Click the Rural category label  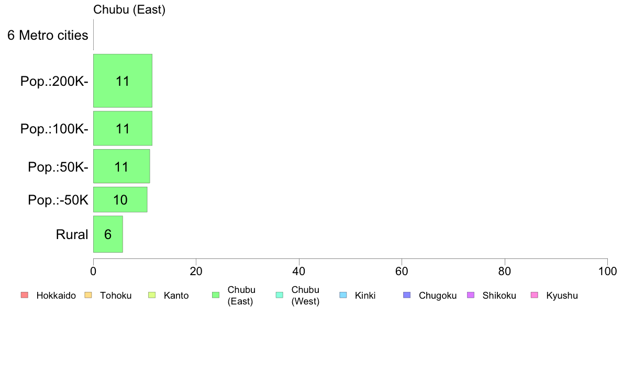(x=72, y=234)
